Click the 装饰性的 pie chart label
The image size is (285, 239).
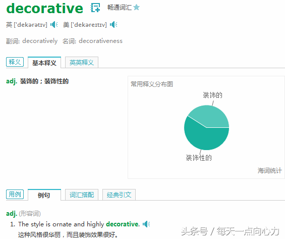(x=199, y=158)
